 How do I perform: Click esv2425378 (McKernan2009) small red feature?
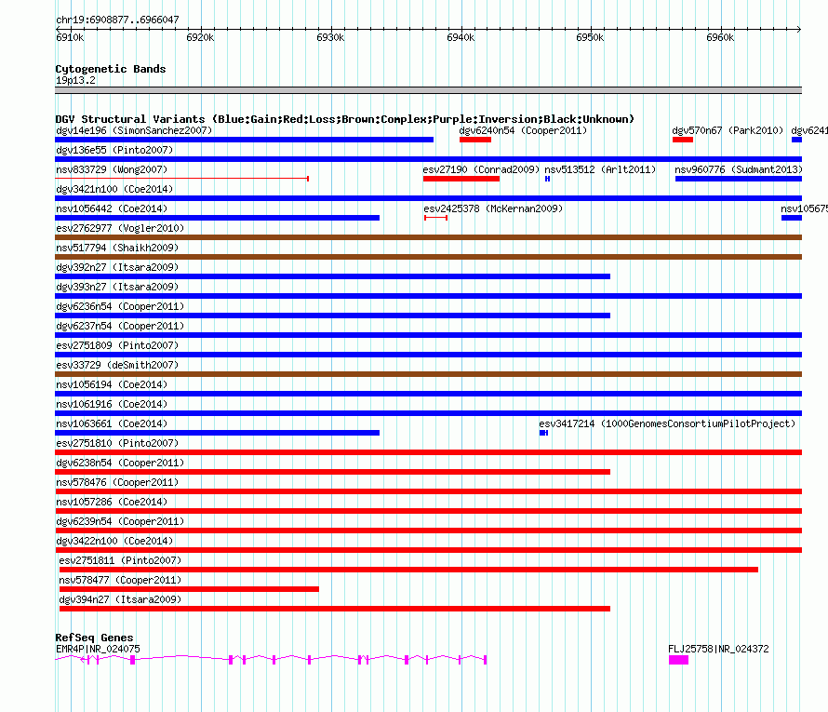point(435,218)
